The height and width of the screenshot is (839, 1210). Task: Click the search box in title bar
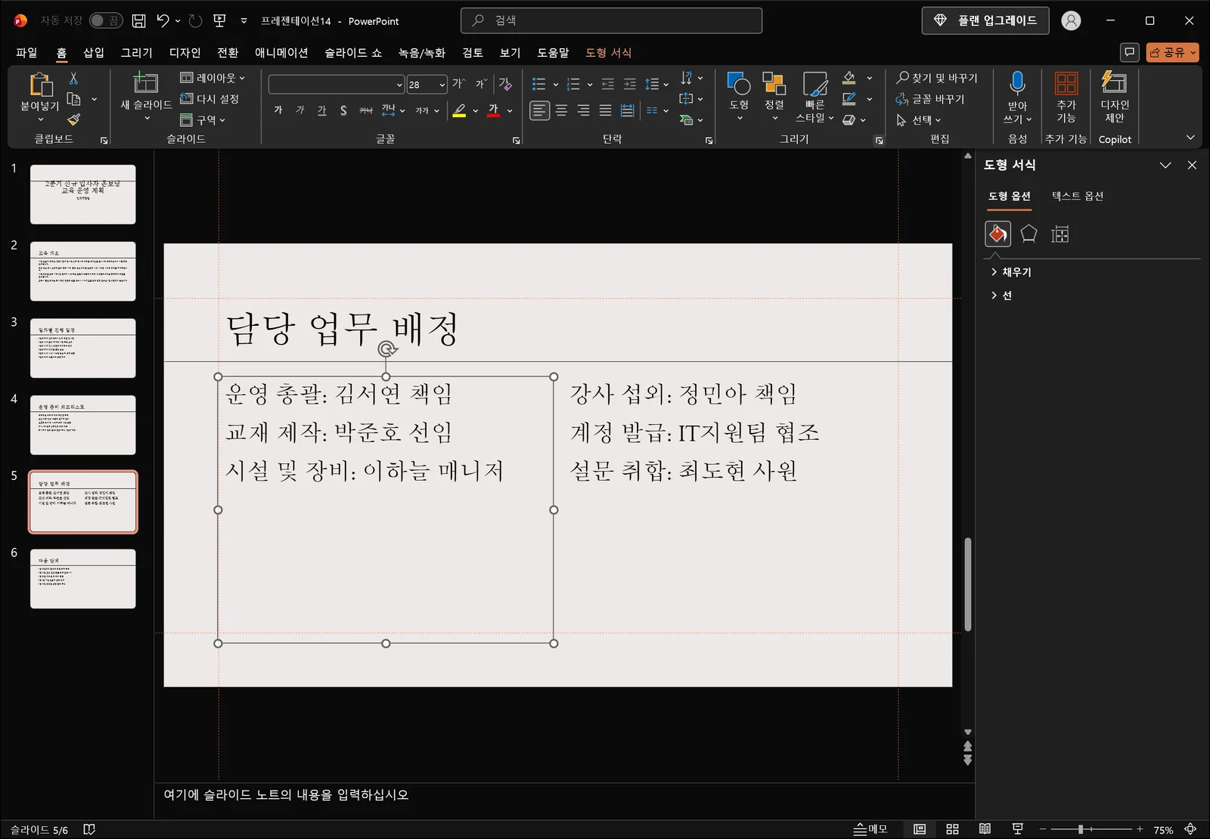pyautogui.click(x=611, y=20)
